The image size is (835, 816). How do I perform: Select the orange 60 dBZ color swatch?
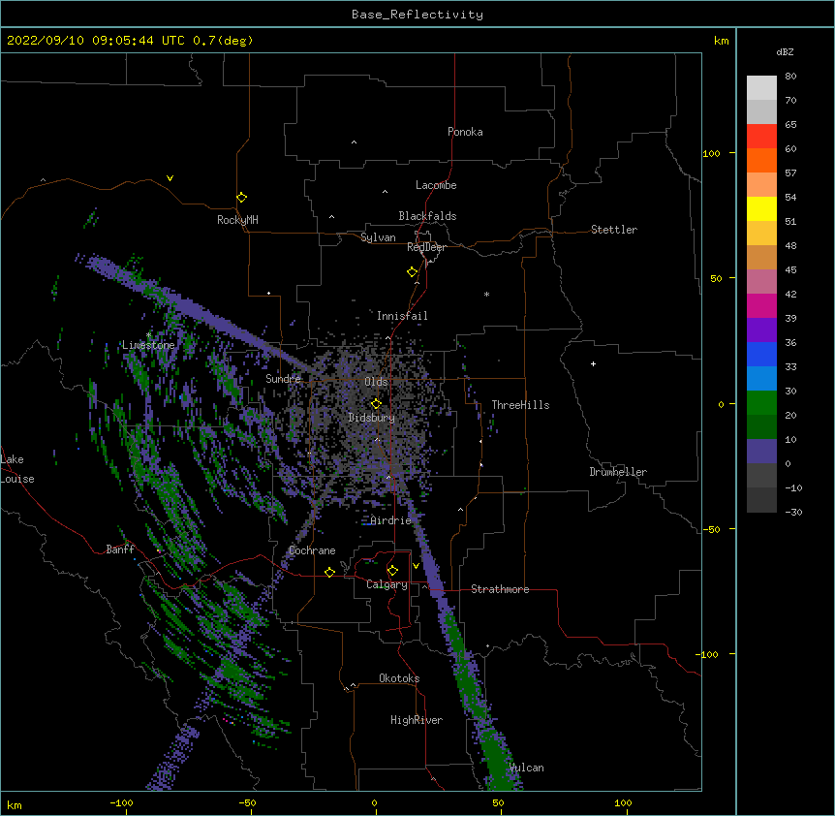pyautogui.click(x=761, y=160)
